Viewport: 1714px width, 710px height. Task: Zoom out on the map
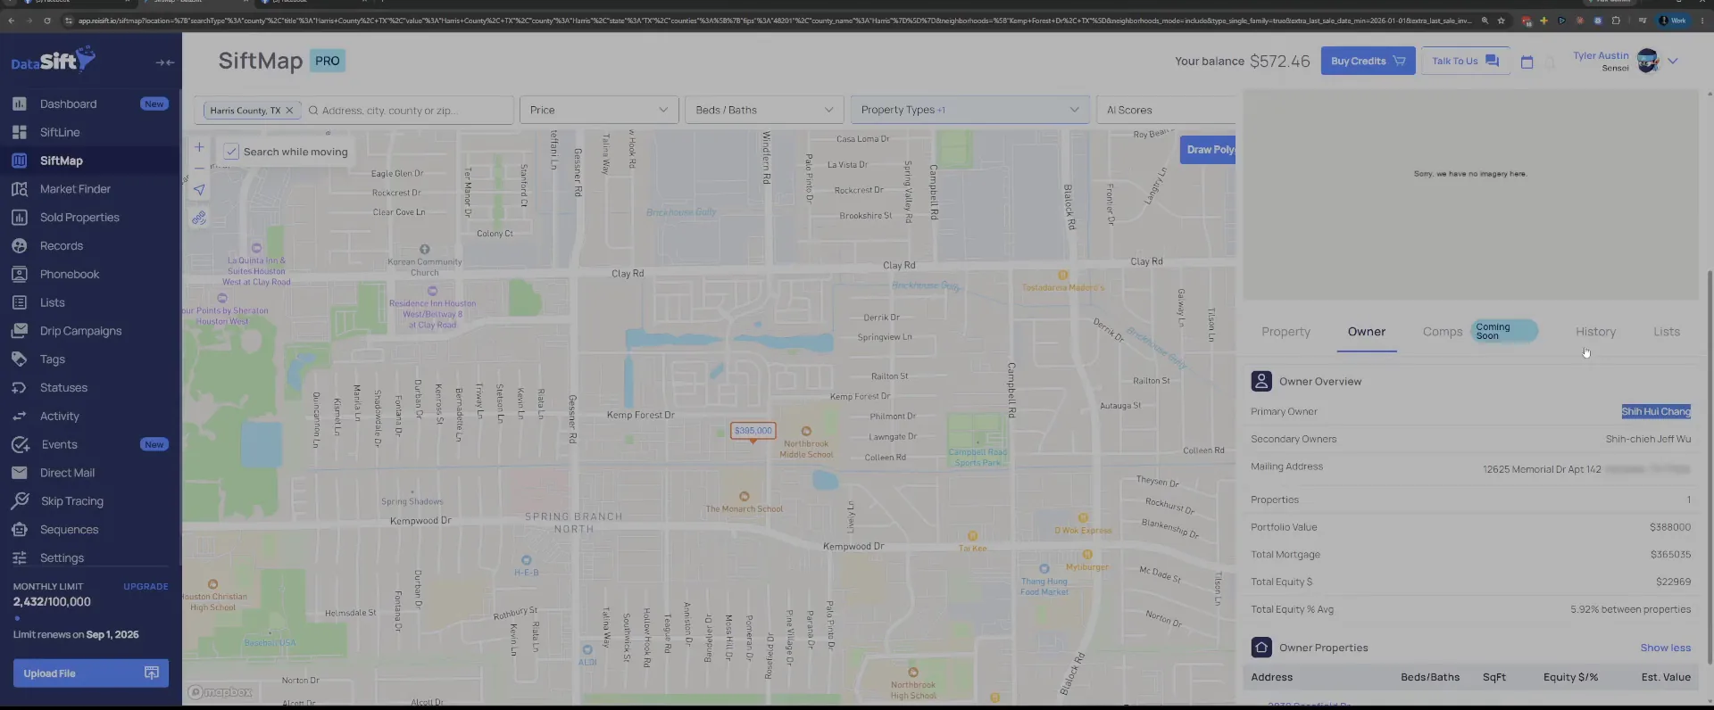[x=199, y=167]
